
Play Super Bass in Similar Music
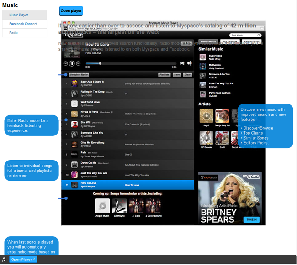point(203,57)
